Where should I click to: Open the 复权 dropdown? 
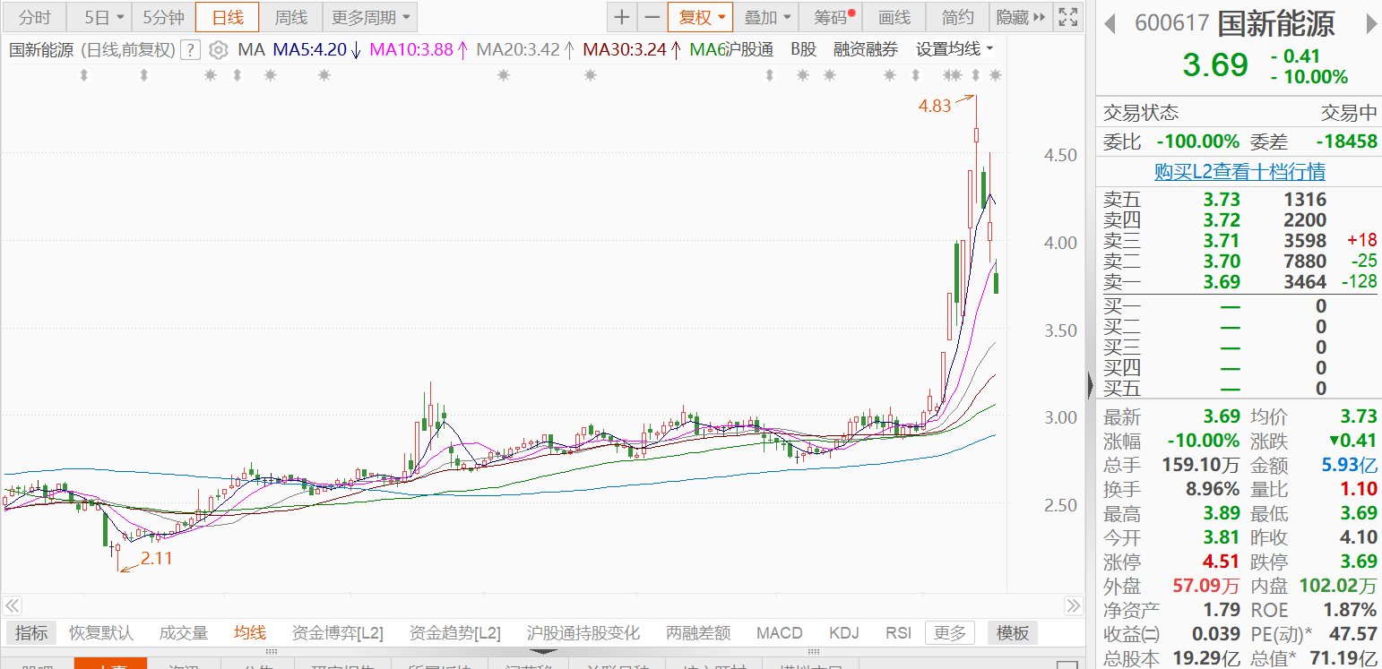coord(700,17)
